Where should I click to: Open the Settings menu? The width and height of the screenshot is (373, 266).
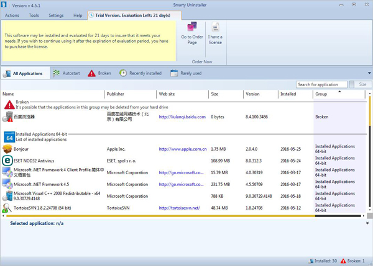tap(56, 16)
